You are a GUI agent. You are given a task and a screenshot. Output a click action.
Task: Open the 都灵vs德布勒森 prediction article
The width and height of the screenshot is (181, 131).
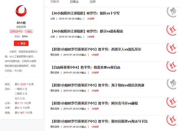pyautogui.click(x=87, y=31)
